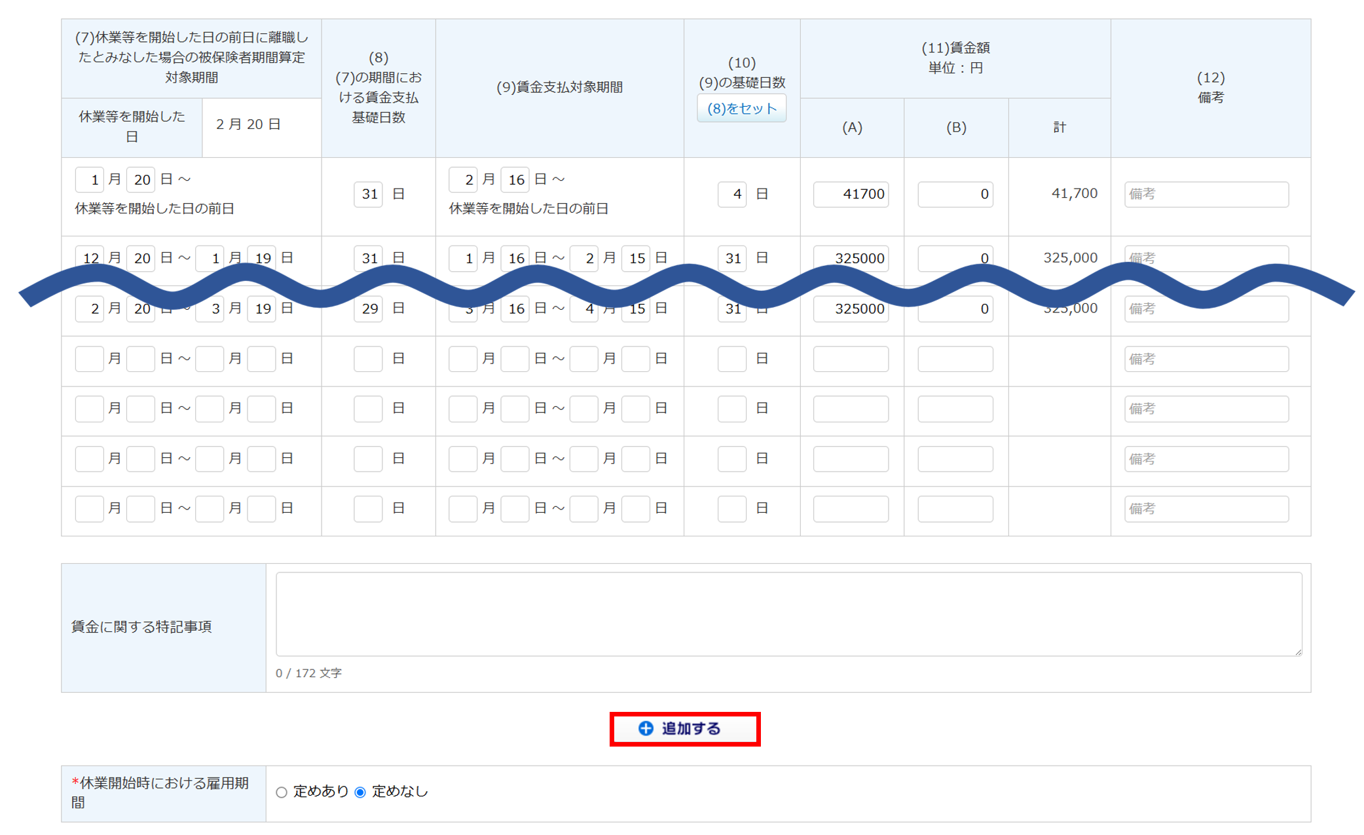Viewport: 1364px width, 835px height.
Task: Click the plus icon on 追加する button
Action: click(x=646, y=728)
